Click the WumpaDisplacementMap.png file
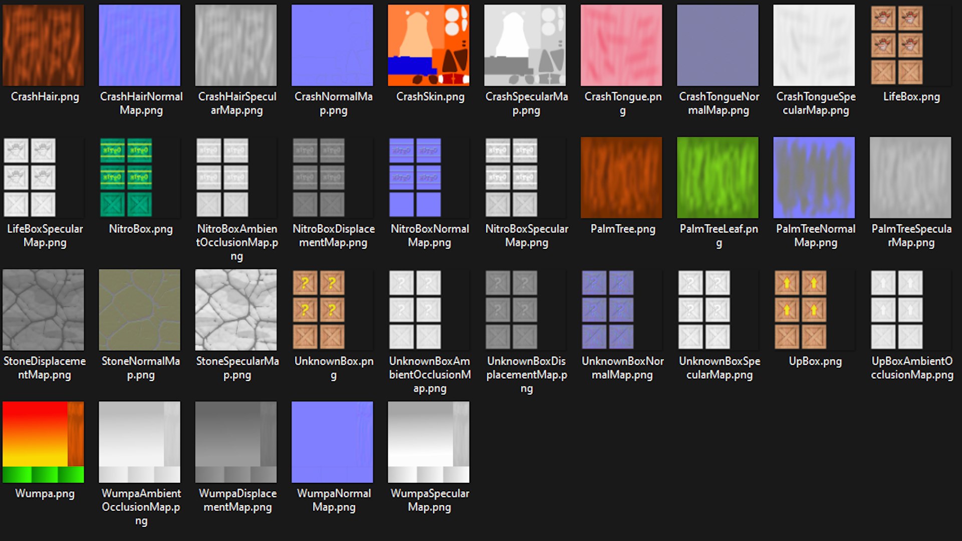The height and width of the screenshot is (541, 962). coord(235,442)
